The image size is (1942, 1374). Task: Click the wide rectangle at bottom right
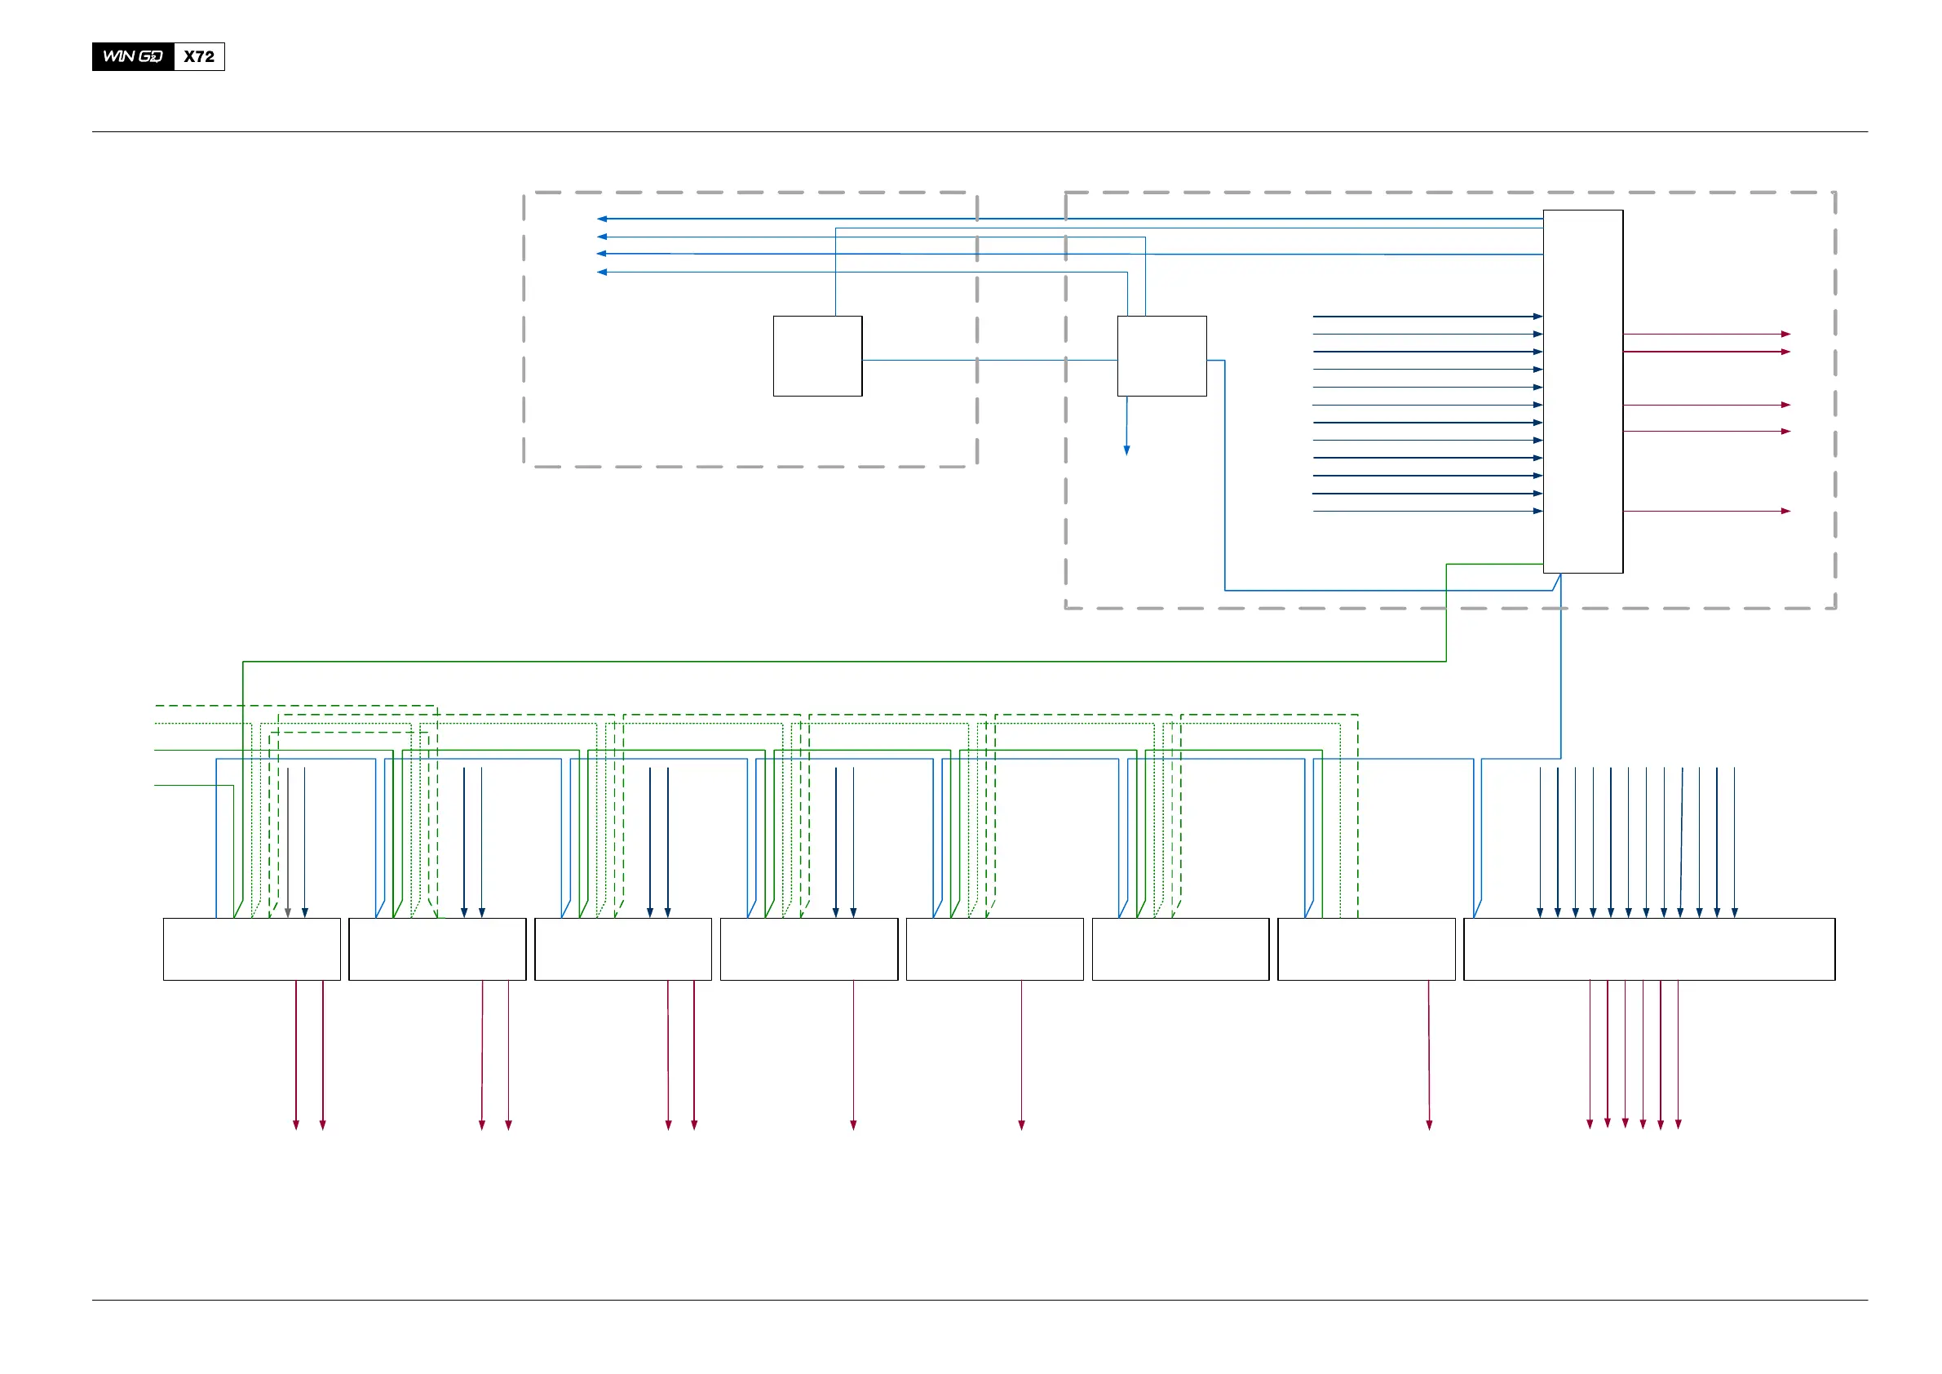1648,949
